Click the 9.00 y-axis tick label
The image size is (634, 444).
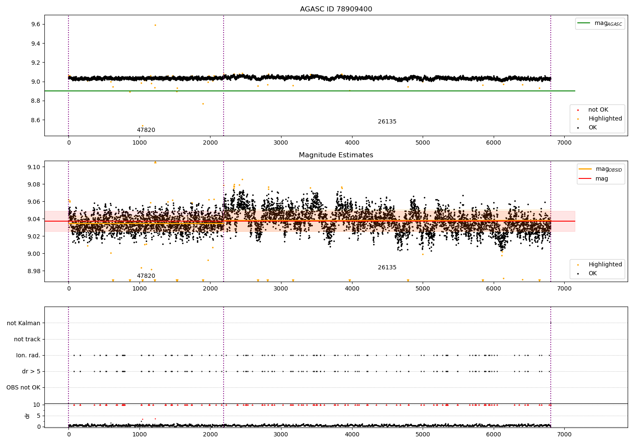click(33, 254)
